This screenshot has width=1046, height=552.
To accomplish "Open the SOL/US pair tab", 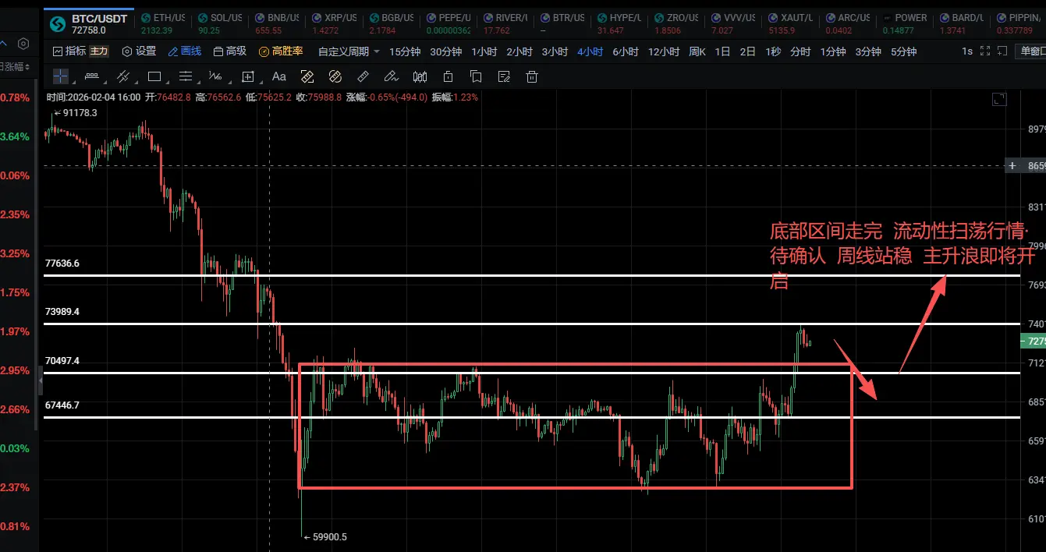I will pyautogui.click(x=220, y=23).
